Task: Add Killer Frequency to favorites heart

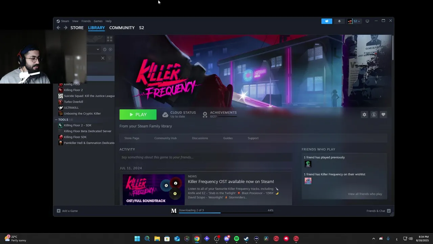Action: pyautogui.click(x=383, y=115)
